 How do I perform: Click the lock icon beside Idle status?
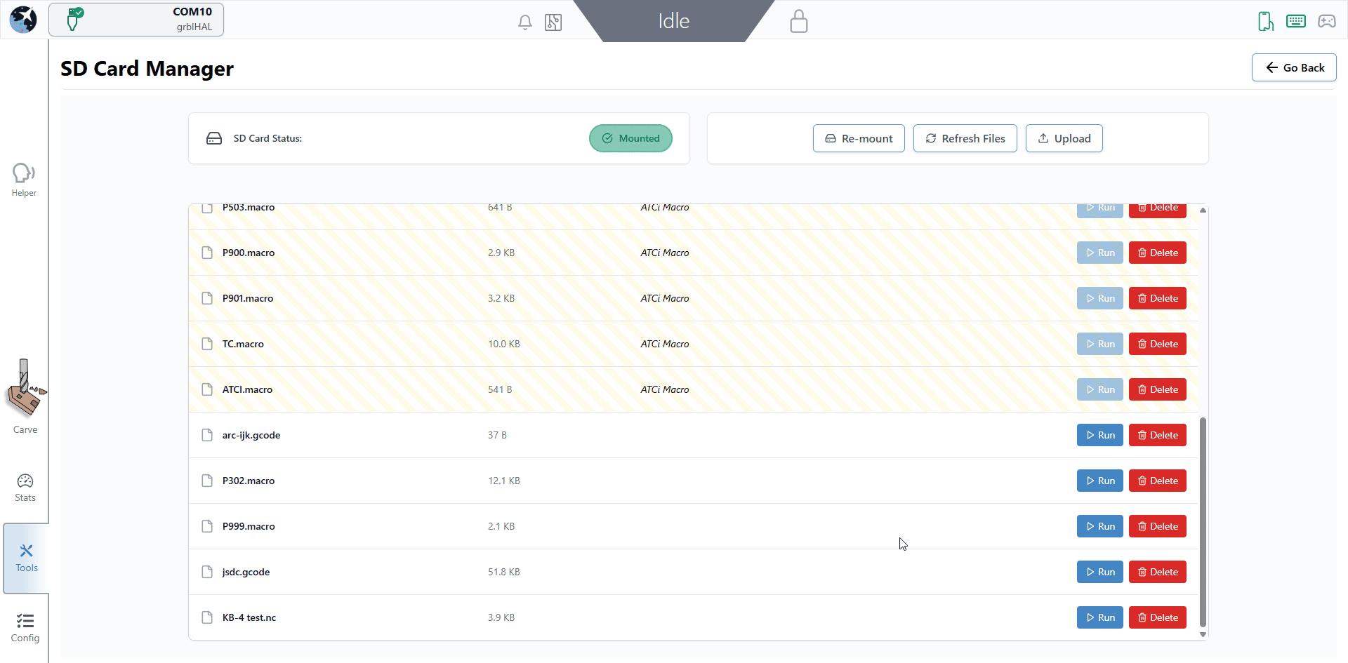pos(798,21)
